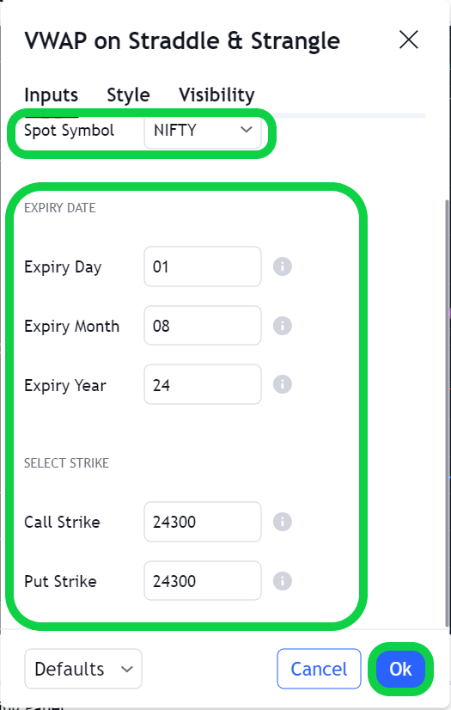The width and height of the screenshot is (451, 710).
Task: Click the Cancel button
Action: (319, 669)
